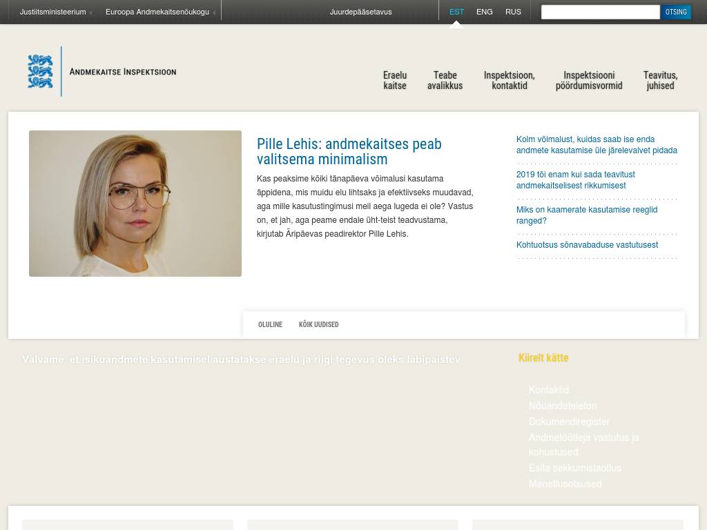Open the Eraelu kaitse menu

395,81
